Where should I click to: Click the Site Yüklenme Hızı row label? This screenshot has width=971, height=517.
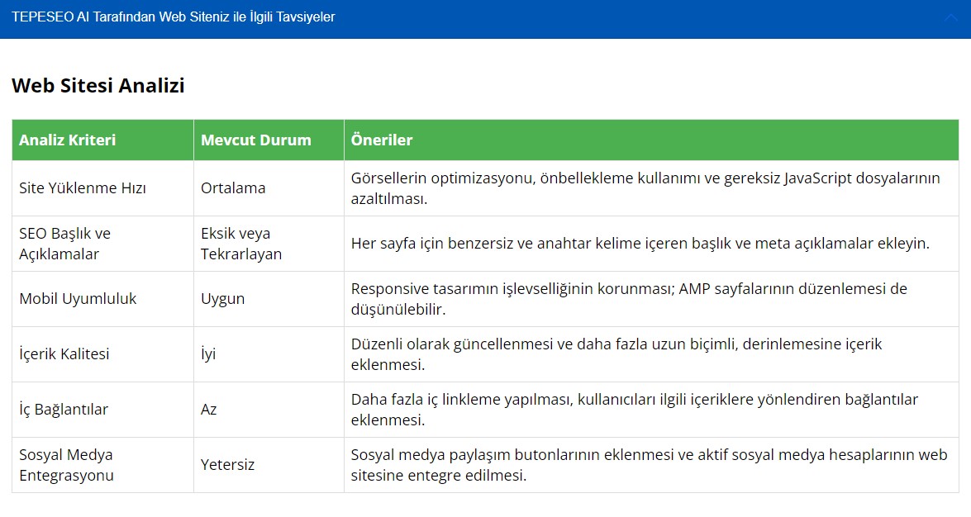pyautogui.click(x=83, y=188)
